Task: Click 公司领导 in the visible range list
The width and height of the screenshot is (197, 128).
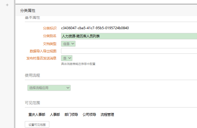Action: pyautogui.click(x=89, y=115)
